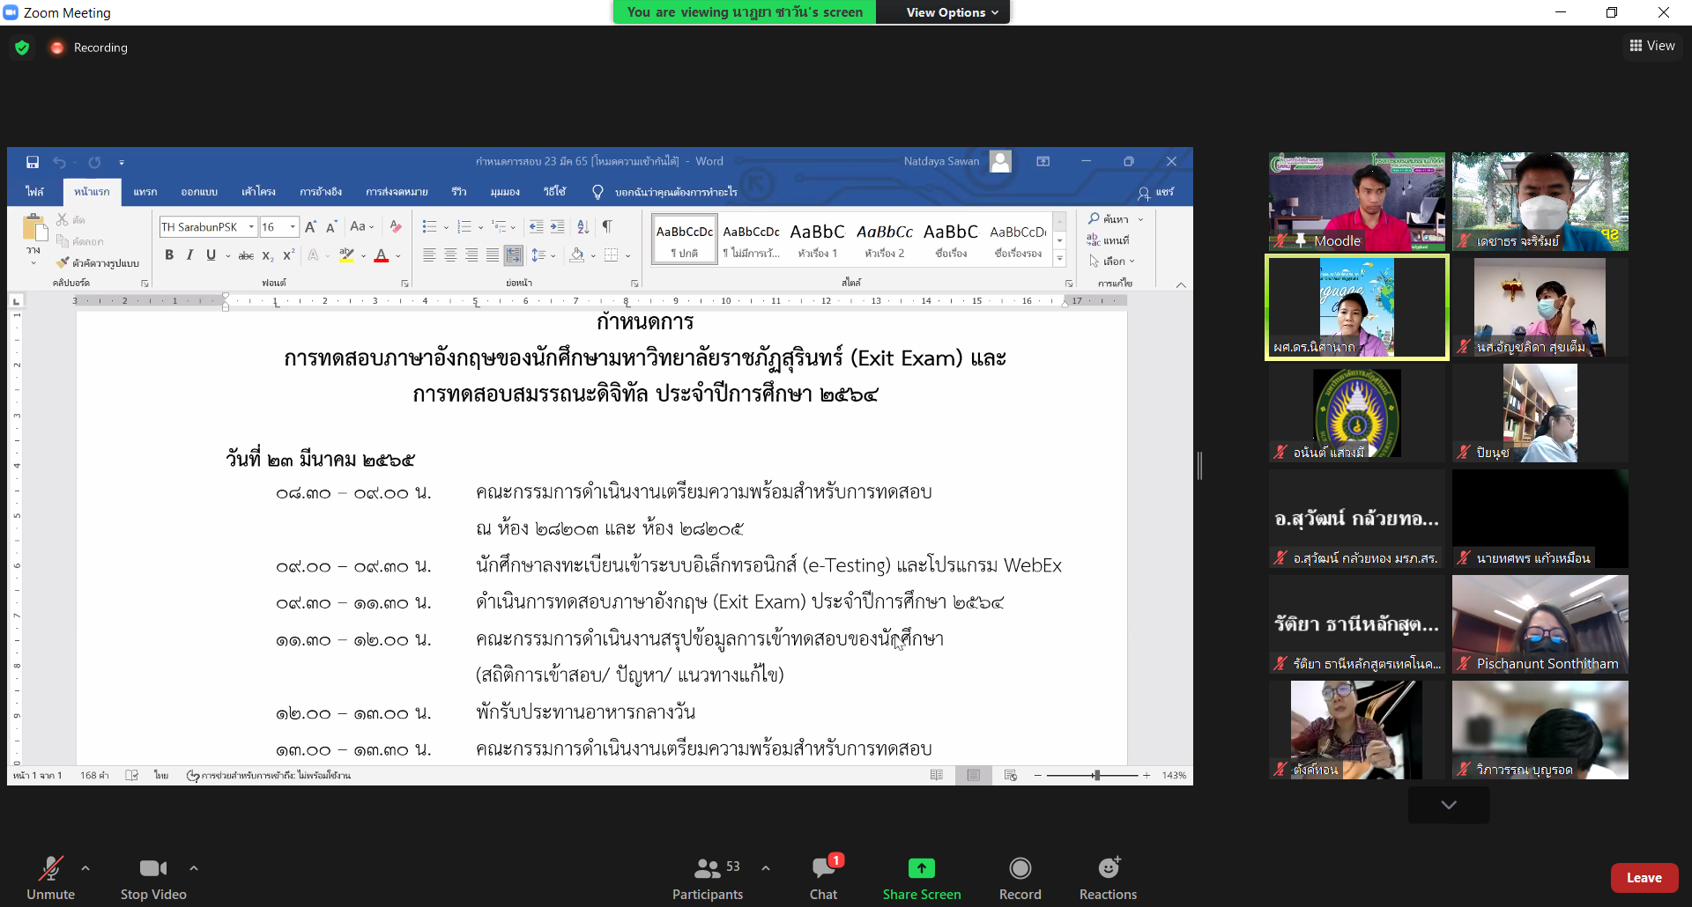1692x907 pixels.
Task: Expand the View Options dropdown
Action: tap(952, 12)
